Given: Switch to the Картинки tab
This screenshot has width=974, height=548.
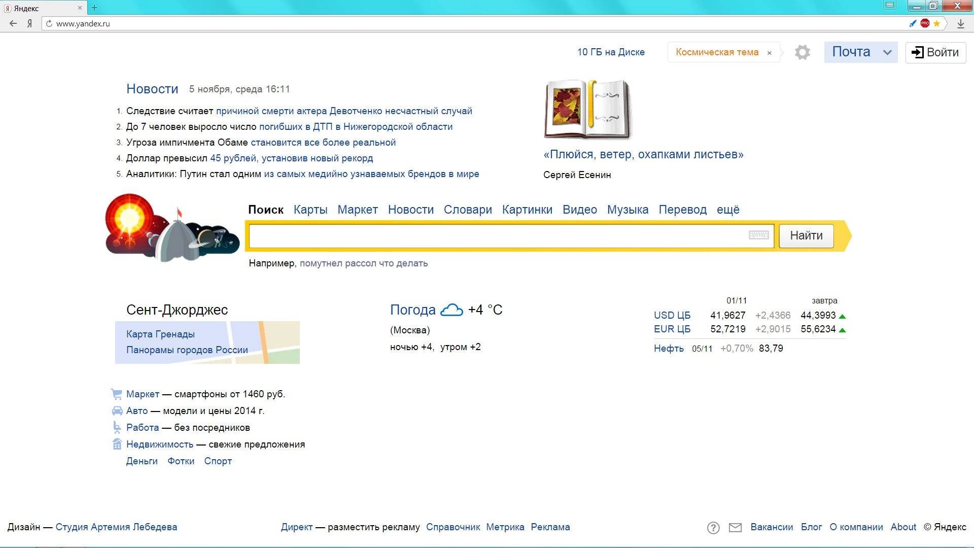Looking at the screenshot, I should 527,210.
